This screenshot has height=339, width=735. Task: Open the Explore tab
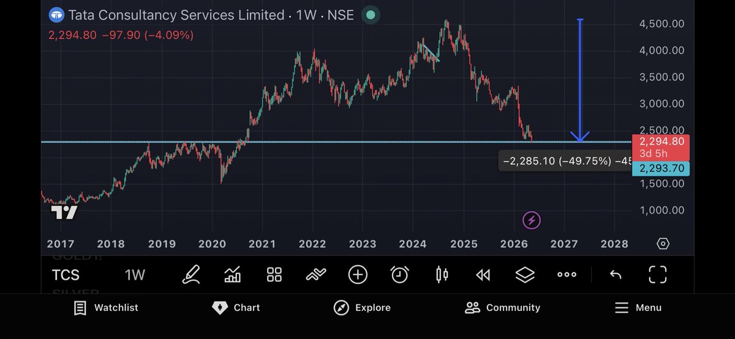(x=362, y=308)
